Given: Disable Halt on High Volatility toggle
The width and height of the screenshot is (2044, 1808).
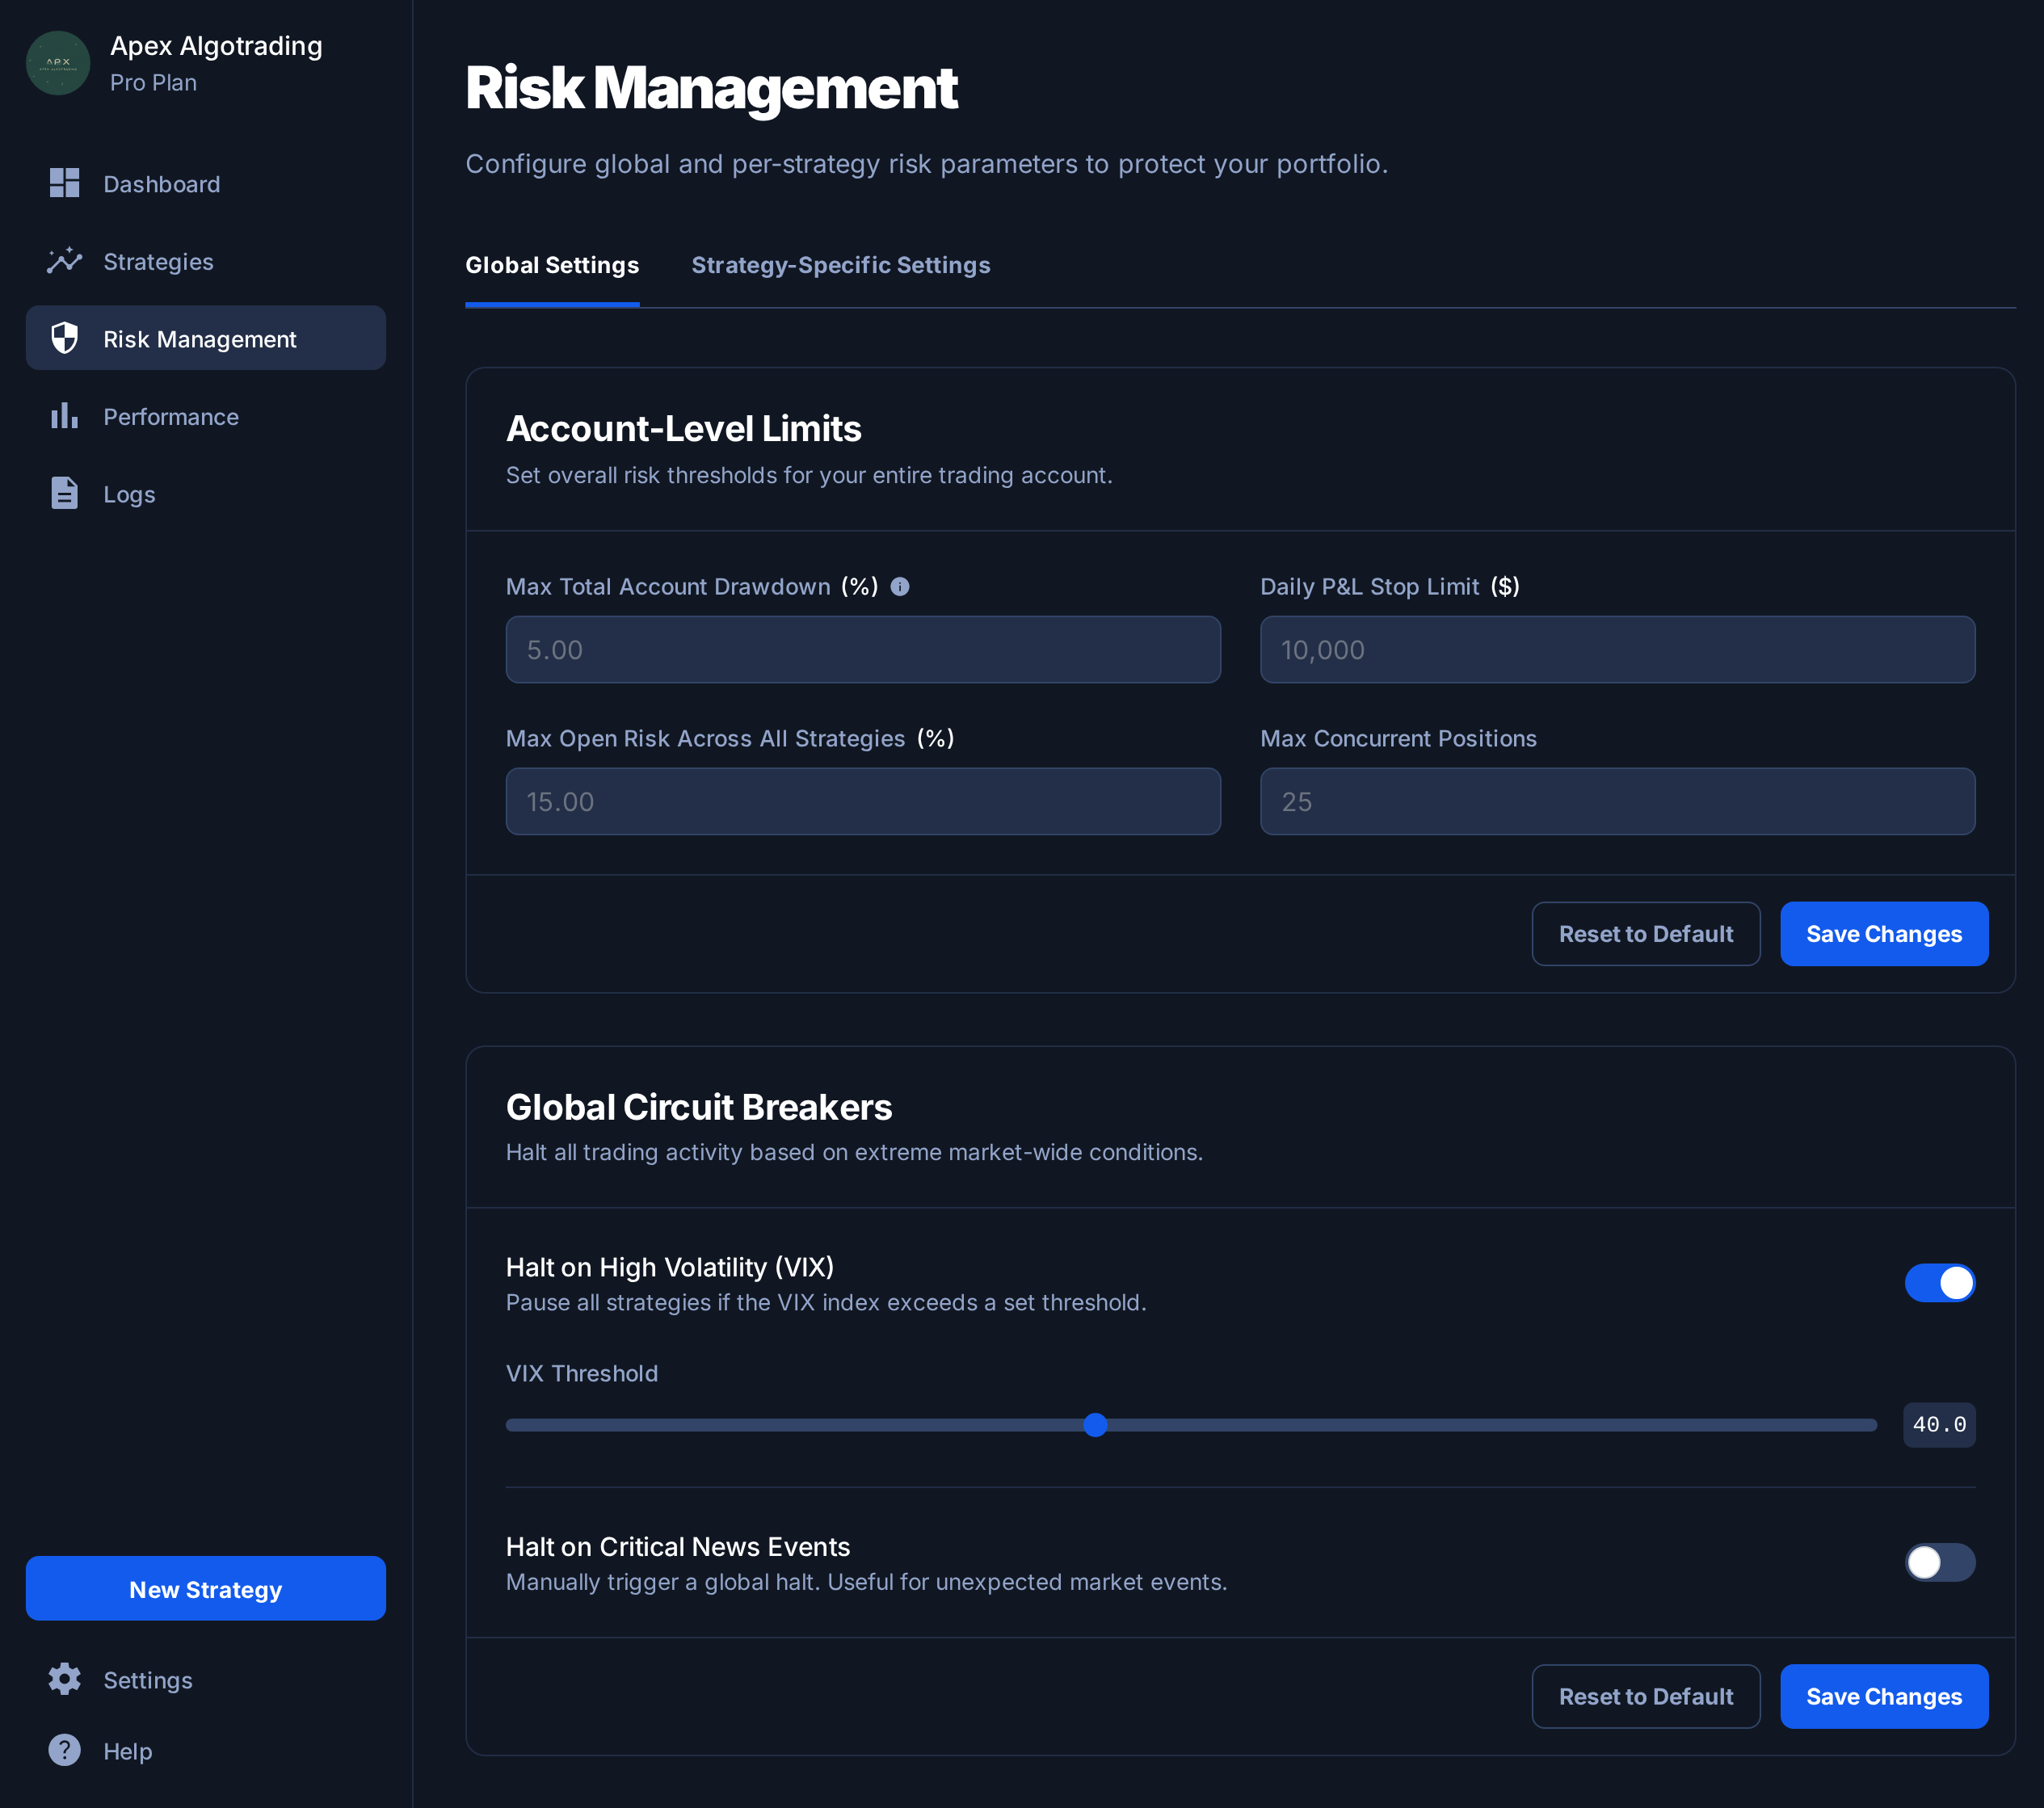Looking at the screenshot, I should tap(1939, 1283).
